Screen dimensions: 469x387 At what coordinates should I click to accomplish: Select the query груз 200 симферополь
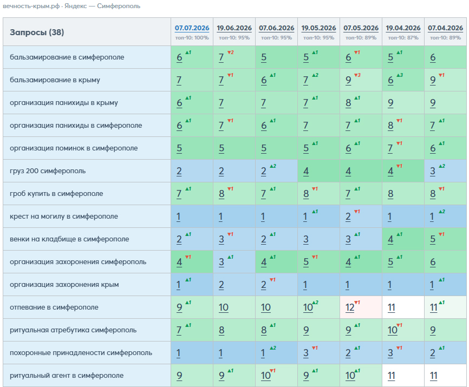[x=48, y=171]
